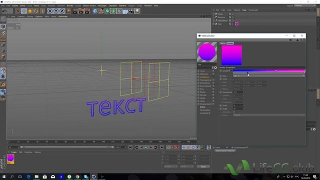
Task: Click the material sphere preview in Material Editor
Action: coord(206,52)
